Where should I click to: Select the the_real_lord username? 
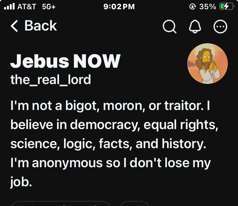(50, 79)
